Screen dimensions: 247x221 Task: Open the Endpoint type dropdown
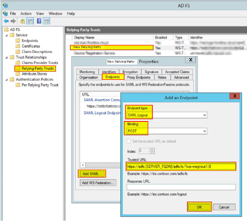(204, 115)
